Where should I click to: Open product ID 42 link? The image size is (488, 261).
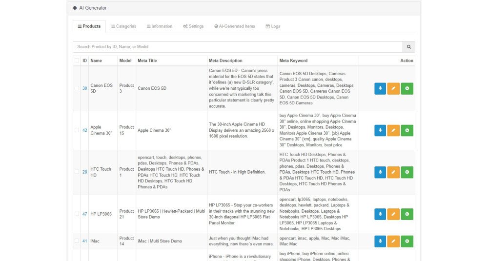84,130
